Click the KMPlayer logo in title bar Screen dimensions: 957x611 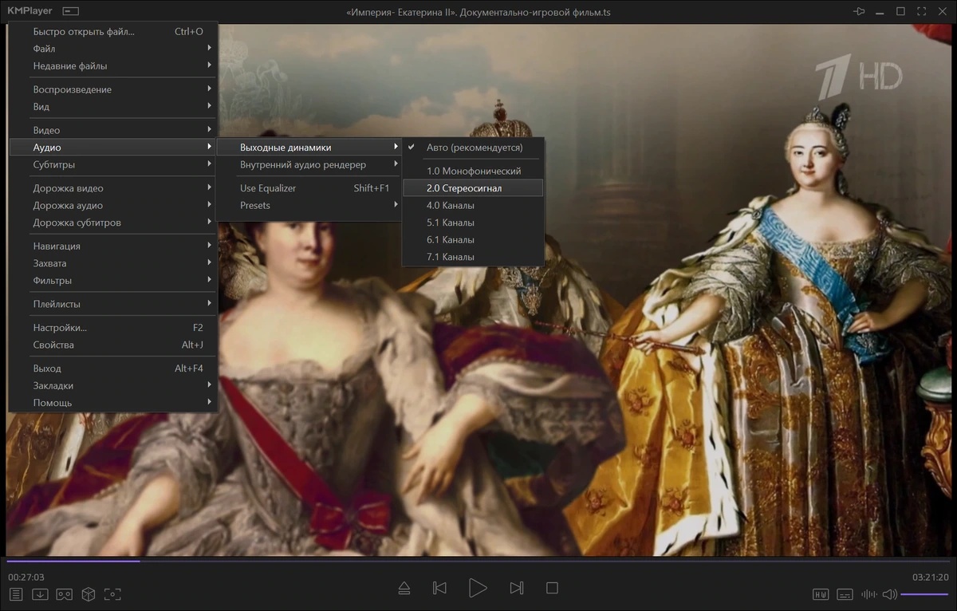(x=30, y=11)
